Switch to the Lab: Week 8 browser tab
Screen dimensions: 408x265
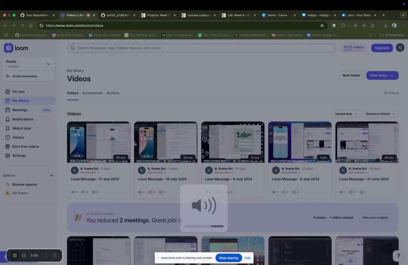pos(238,15)
